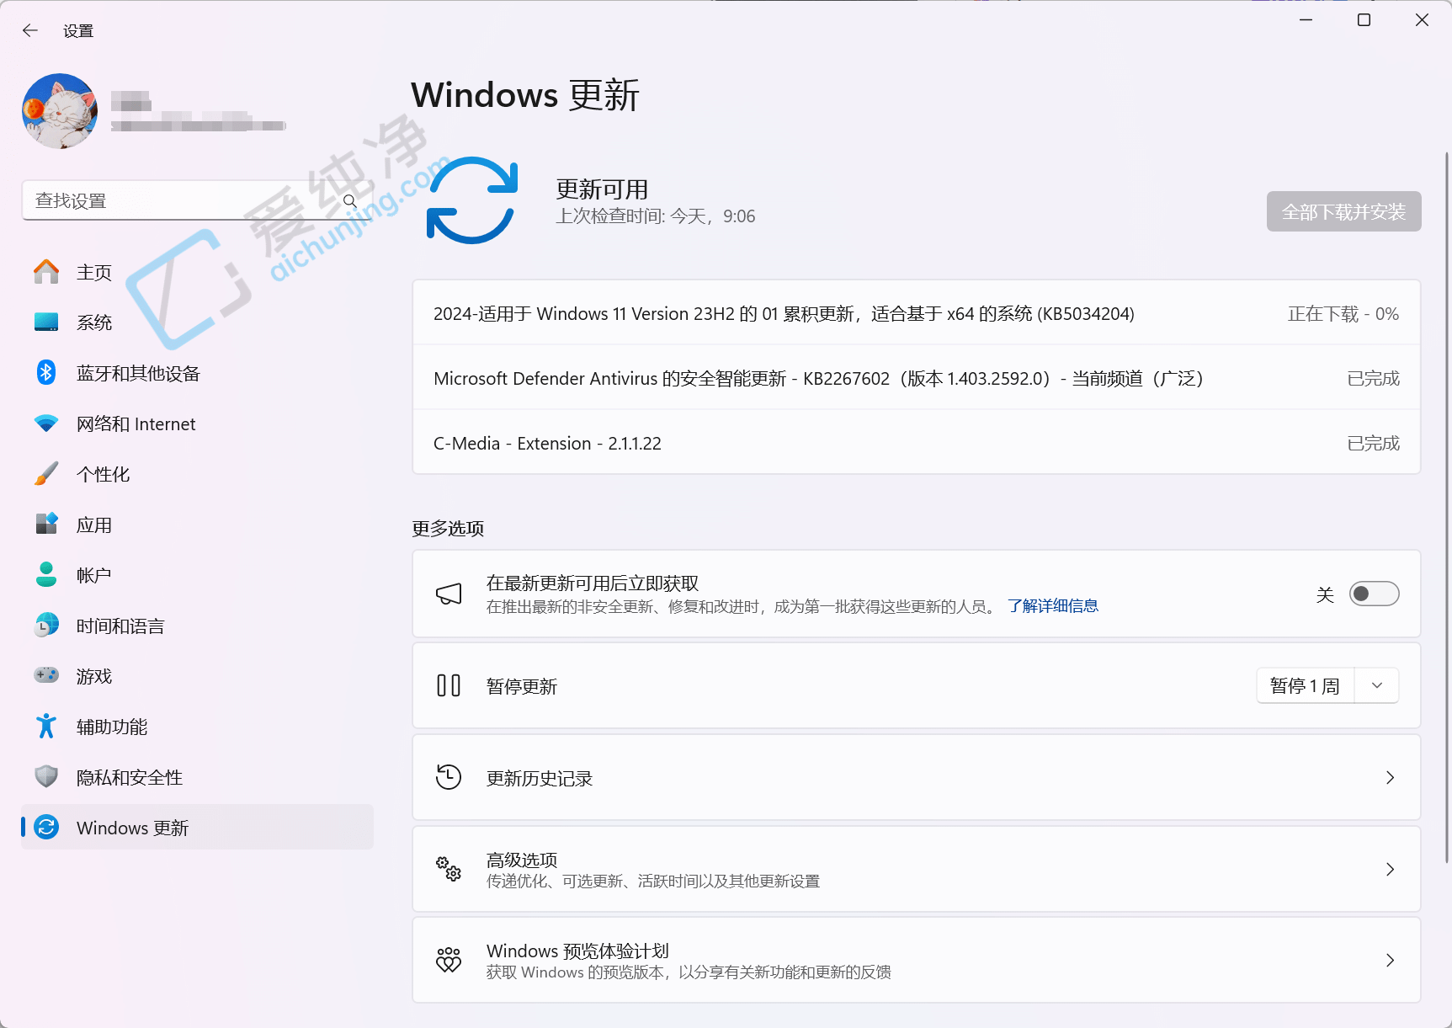Screen dimensions: 1452x1028
Task: Open 主页 settings page
Action: [x=197, y=272]
